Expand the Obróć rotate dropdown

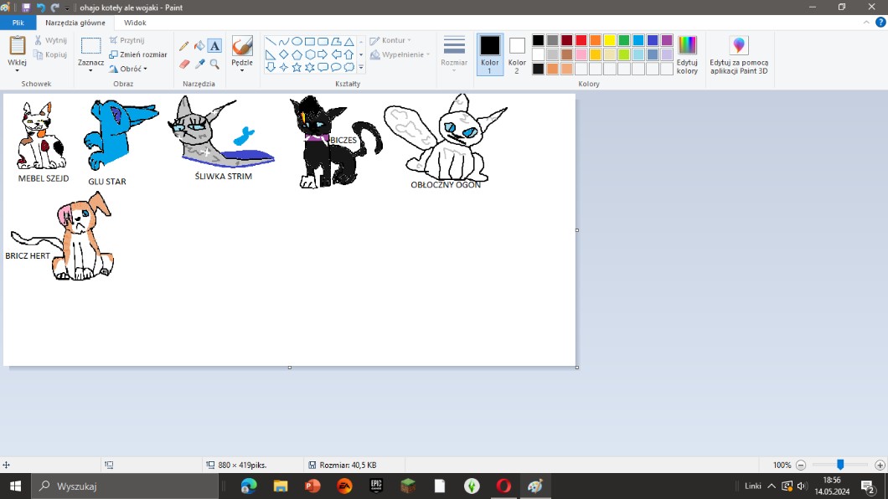(x=133, y=69)
